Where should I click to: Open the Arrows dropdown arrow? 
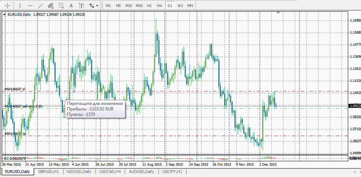(x=97, y=5)
